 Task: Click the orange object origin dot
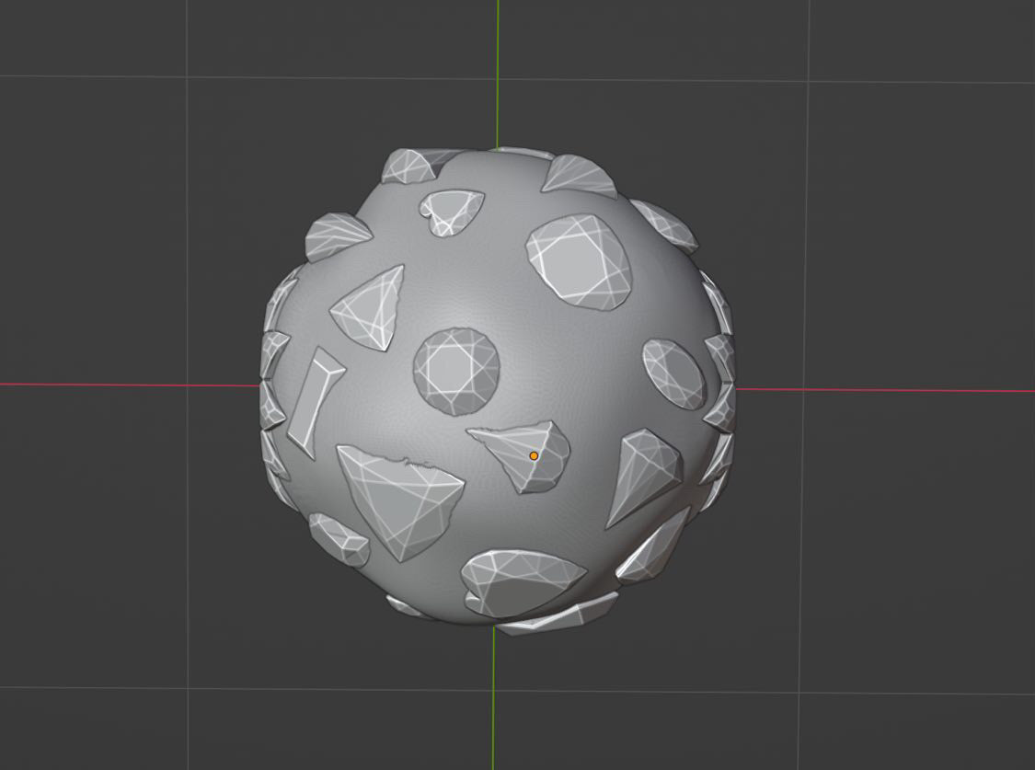click(534, 455)
